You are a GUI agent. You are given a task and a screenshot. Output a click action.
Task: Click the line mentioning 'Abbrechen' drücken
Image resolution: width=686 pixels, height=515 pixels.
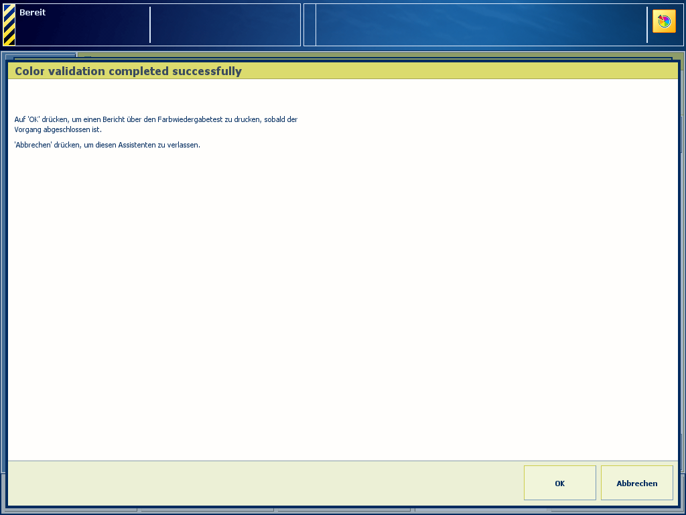[x=107, y=145]
